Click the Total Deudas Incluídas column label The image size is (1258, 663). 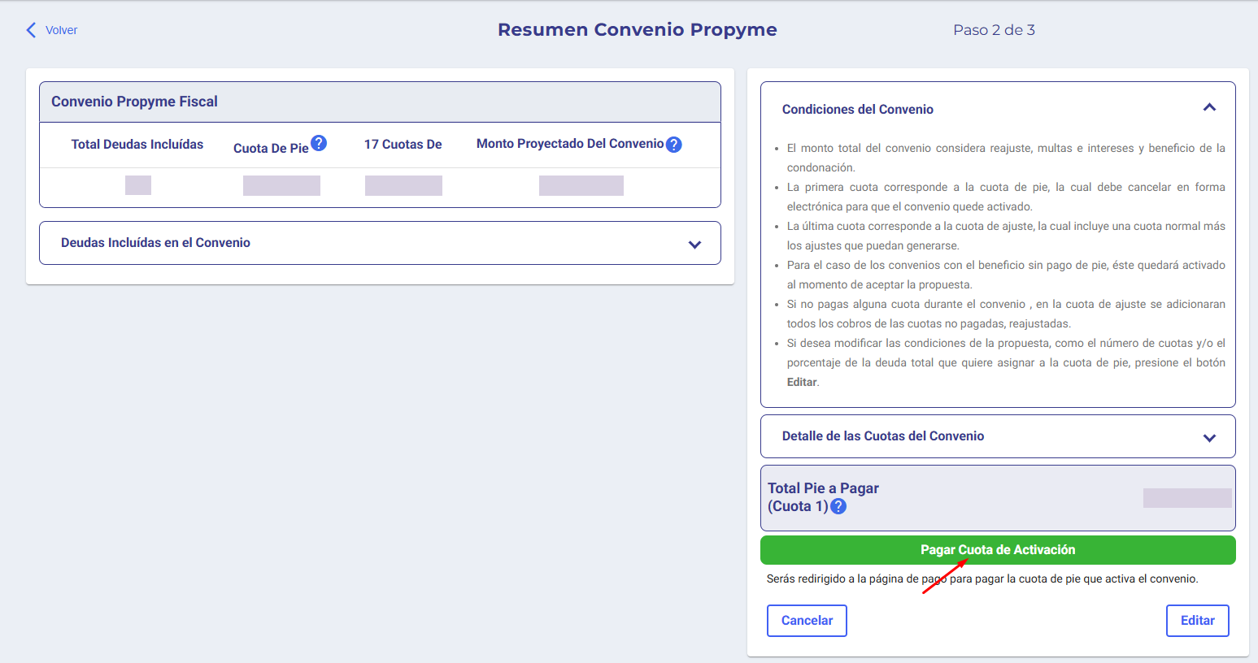click(x=137, y=144)
